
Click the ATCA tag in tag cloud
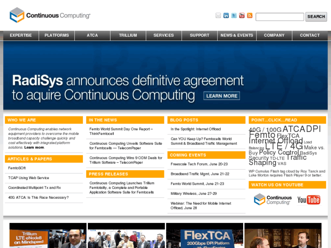click(x=293, y=129)
